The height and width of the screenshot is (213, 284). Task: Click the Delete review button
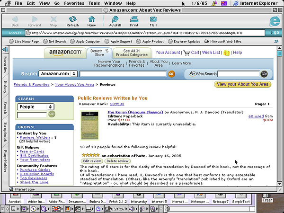click(117, 161)
